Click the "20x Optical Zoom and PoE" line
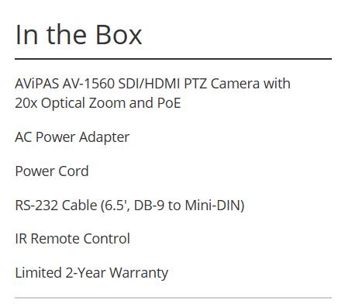The image size is (345, 304). tap(98, 103)
